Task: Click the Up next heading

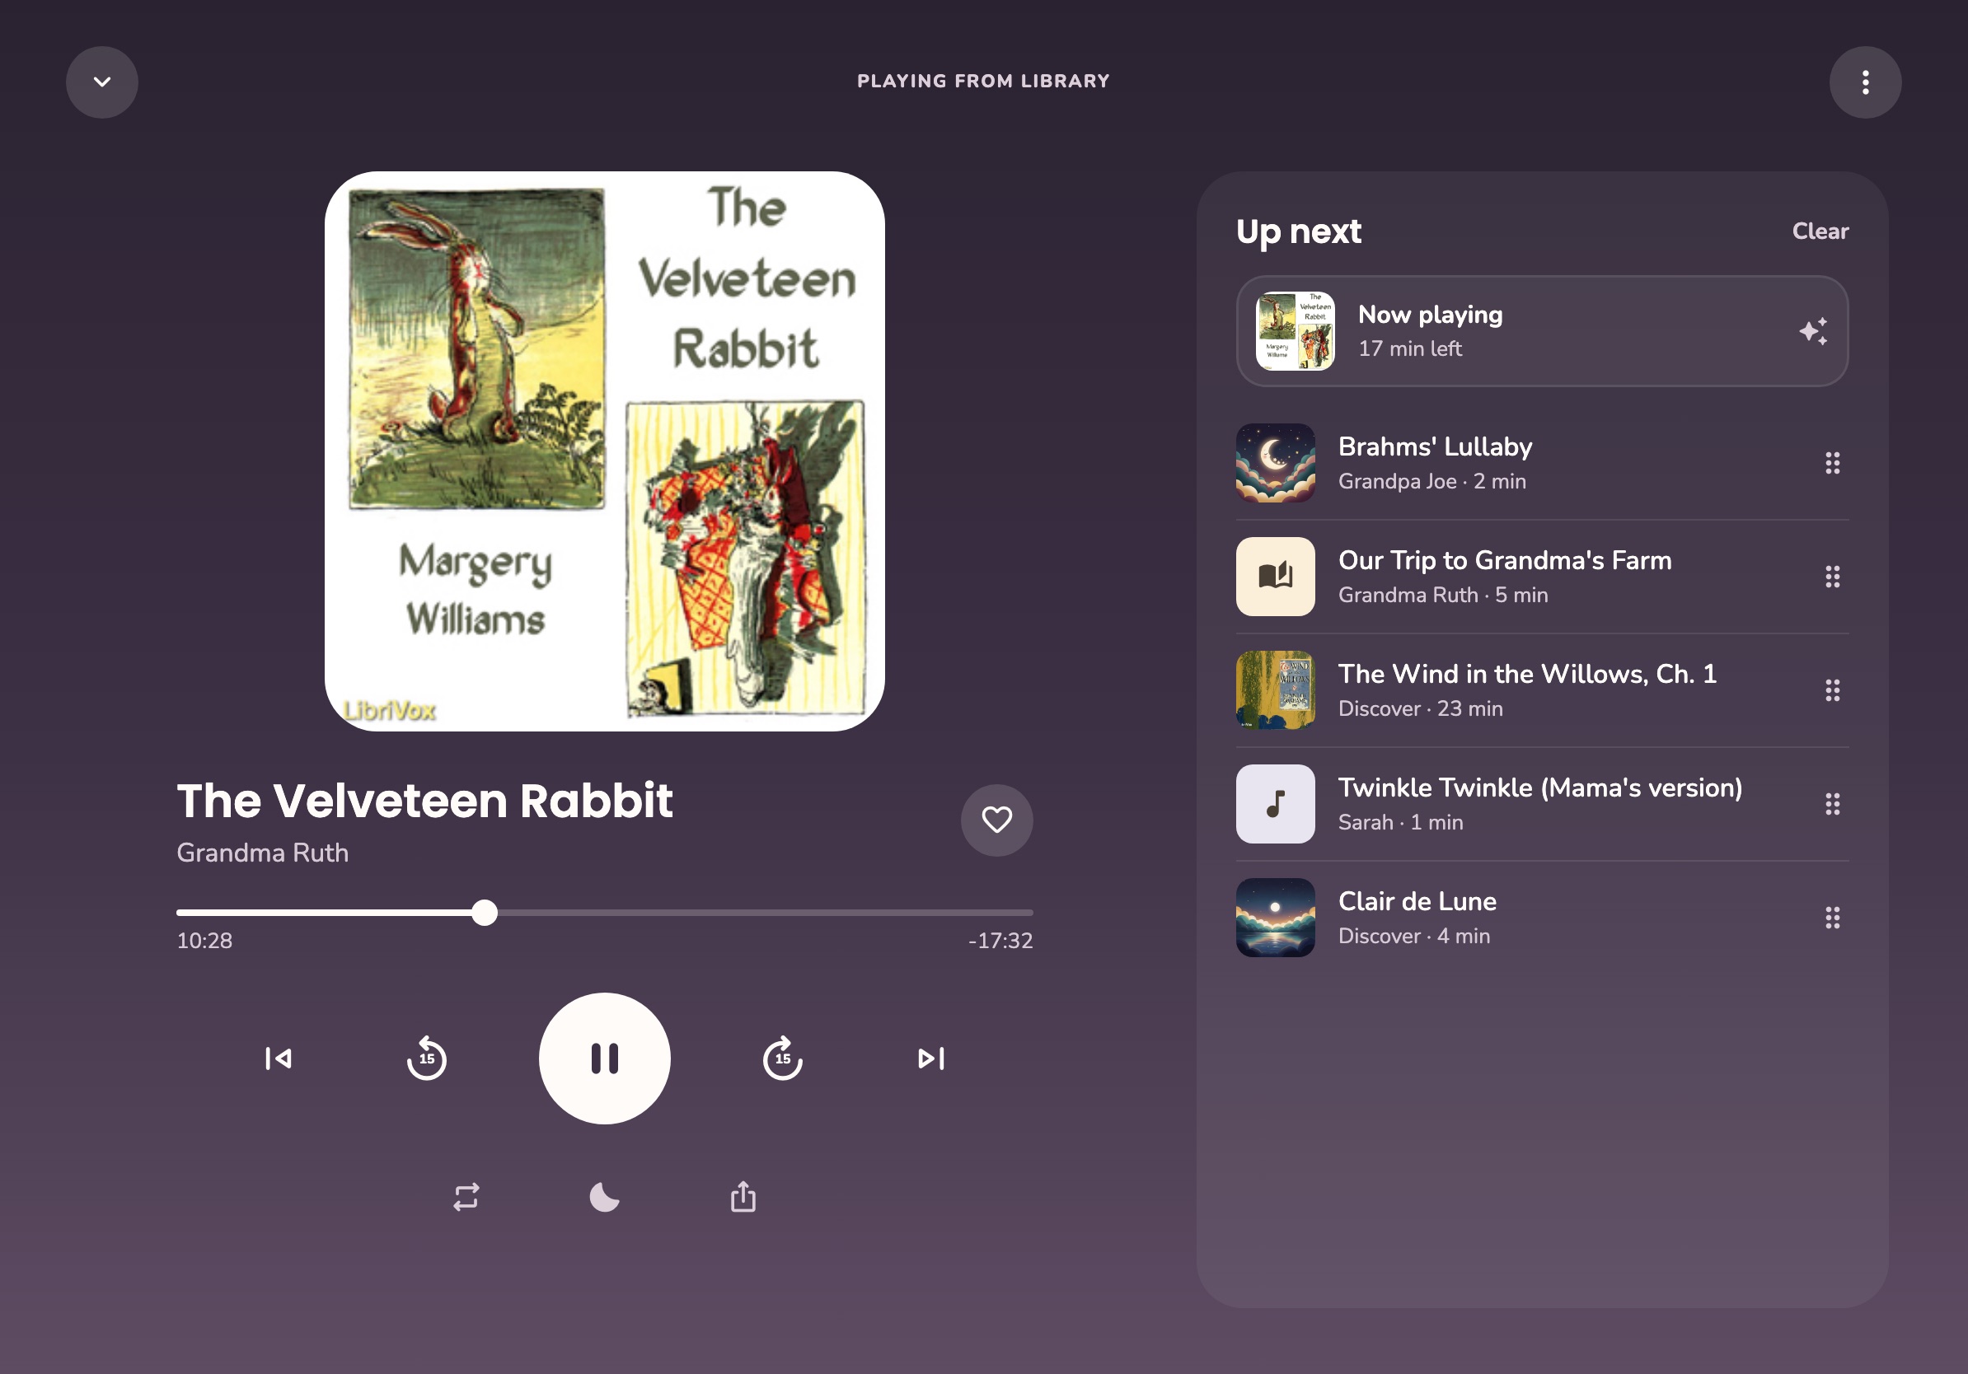Action: point(1298,231)
